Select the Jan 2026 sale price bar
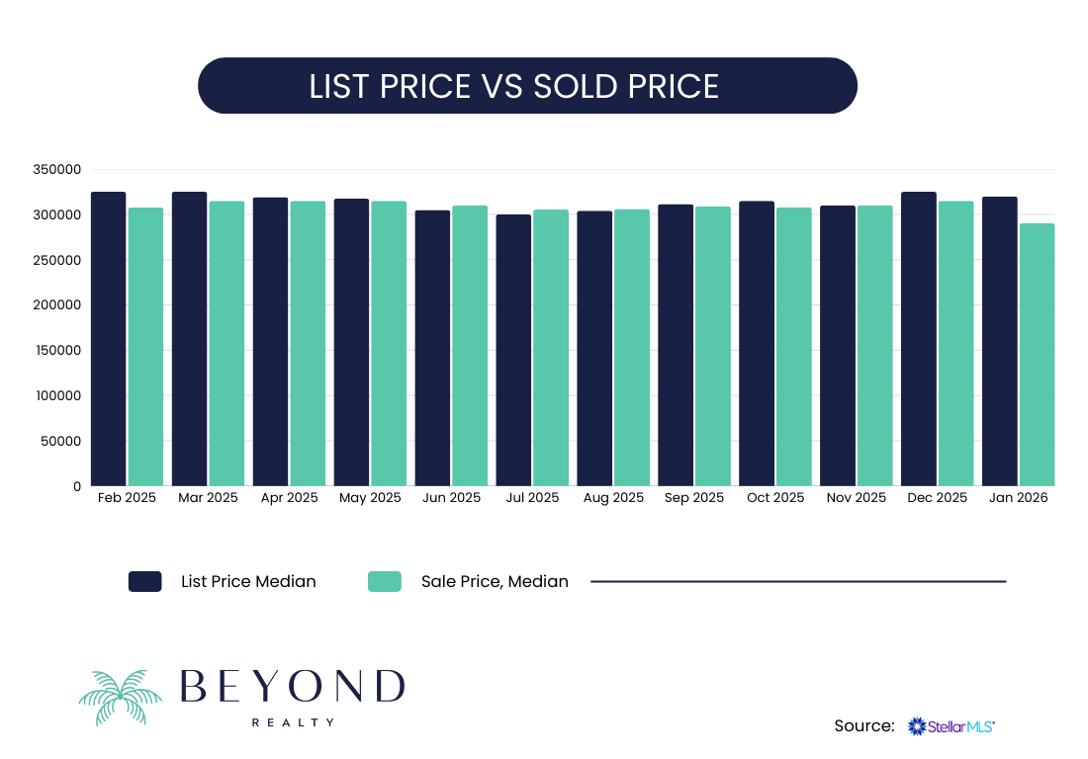Viewport: 1088px width, 759px height. point(1037,355)
